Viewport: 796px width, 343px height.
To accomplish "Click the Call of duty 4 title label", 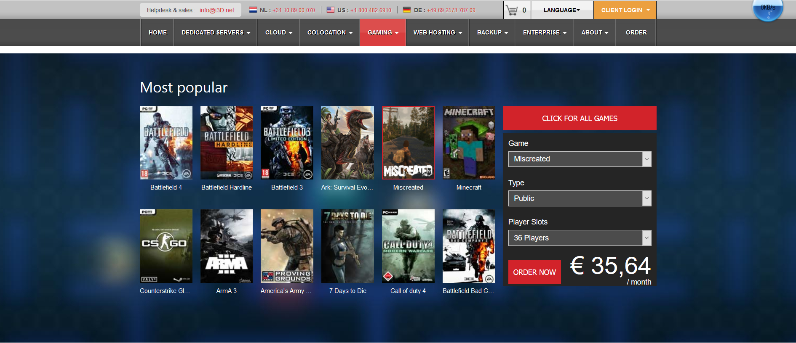I will (x=408, y=291).
